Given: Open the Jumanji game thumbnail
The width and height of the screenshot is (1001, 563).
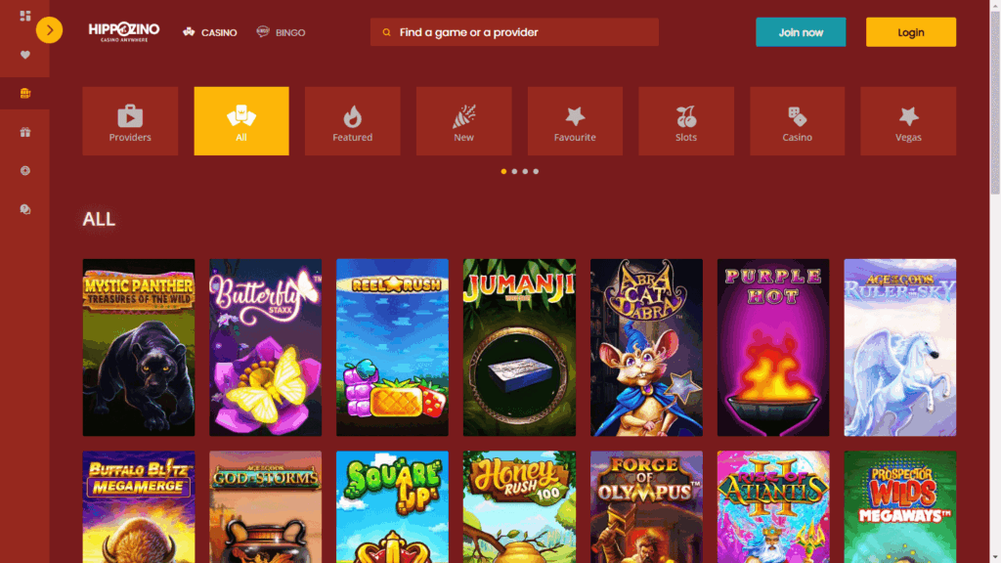Looking at the screenshot, I should coord(519,347).
